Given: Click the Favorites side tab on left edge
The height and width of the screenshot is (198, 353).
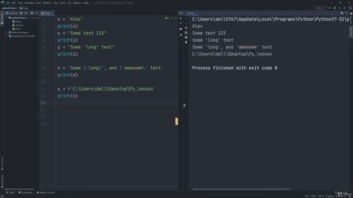Looking at the screenshot, I should click(x=2, y=181).
